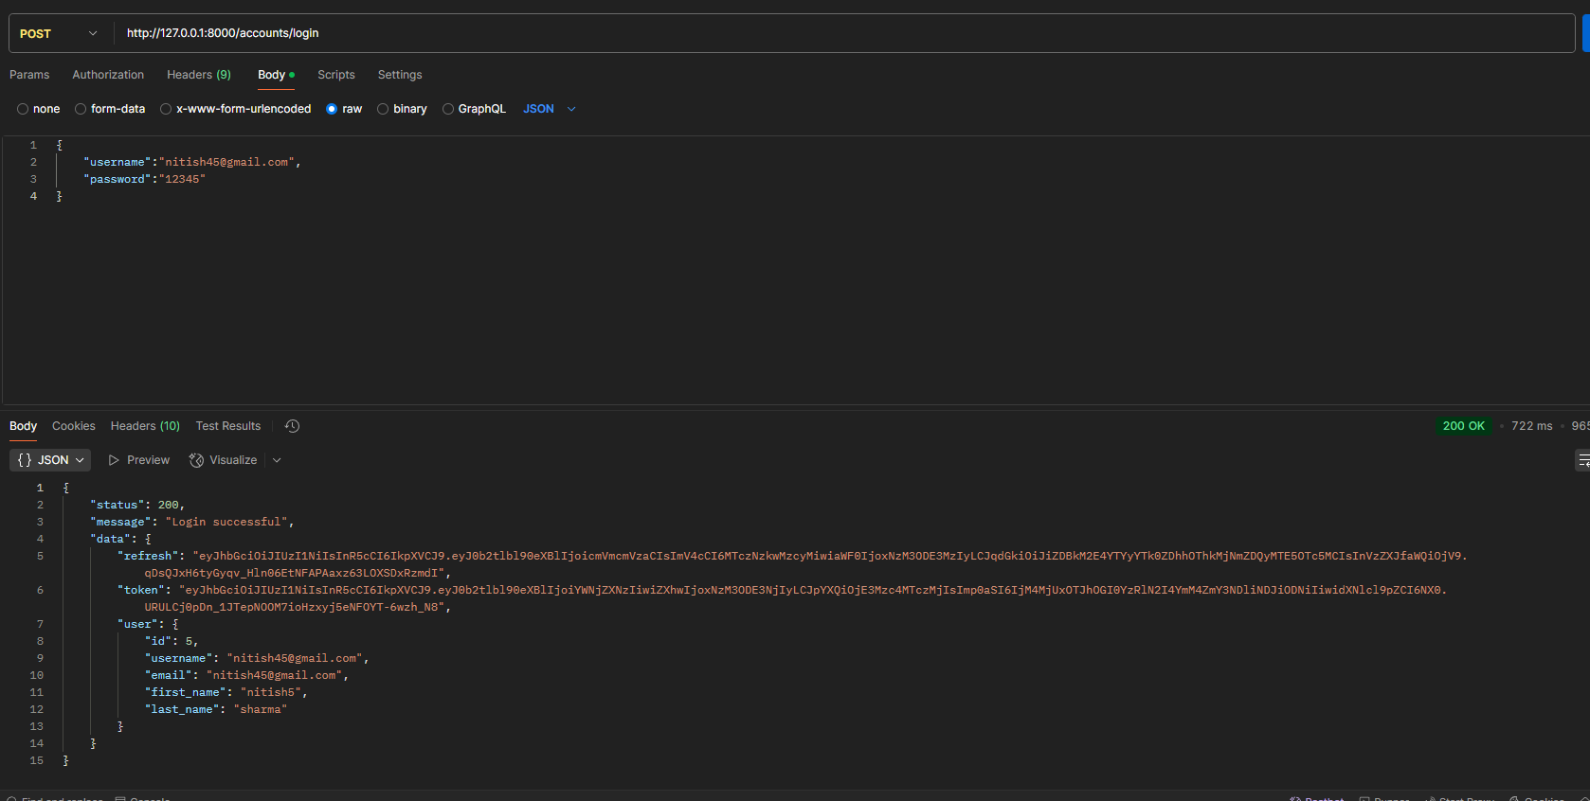Click the "last_name": "sharma" line

pos(216,709)
